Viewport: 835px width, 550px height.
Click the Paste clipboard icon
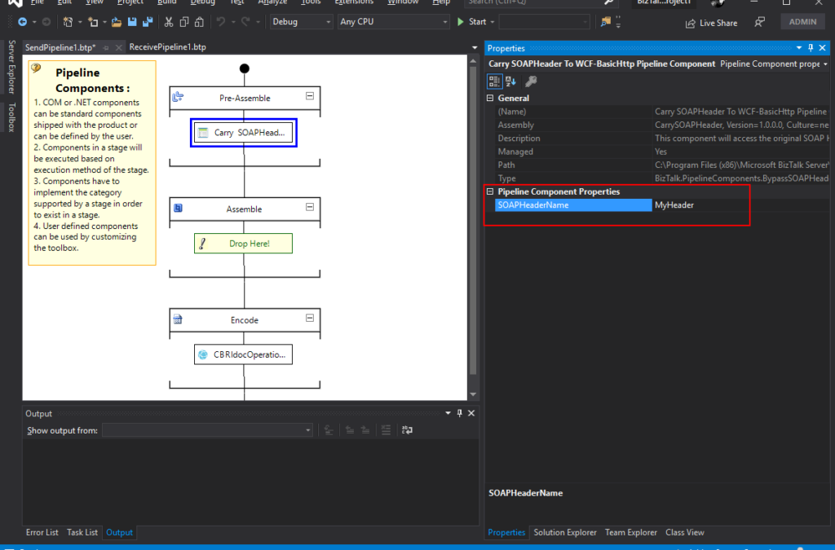[199, 22]
